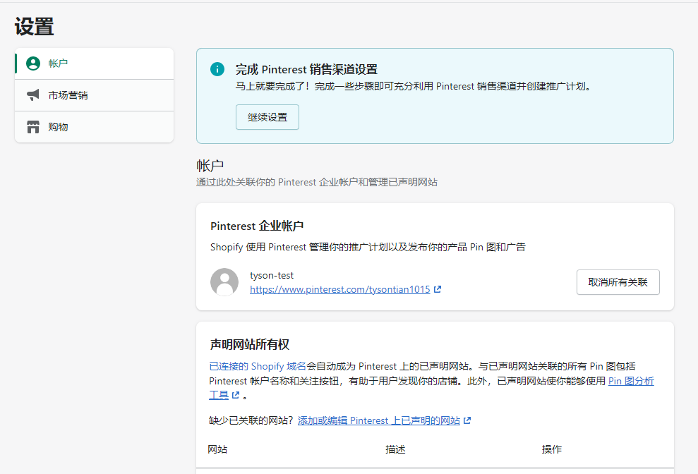The width and height of the screenshot is (698, 474).
Task: Click the 操作 column header
Action: pos(551,449)
